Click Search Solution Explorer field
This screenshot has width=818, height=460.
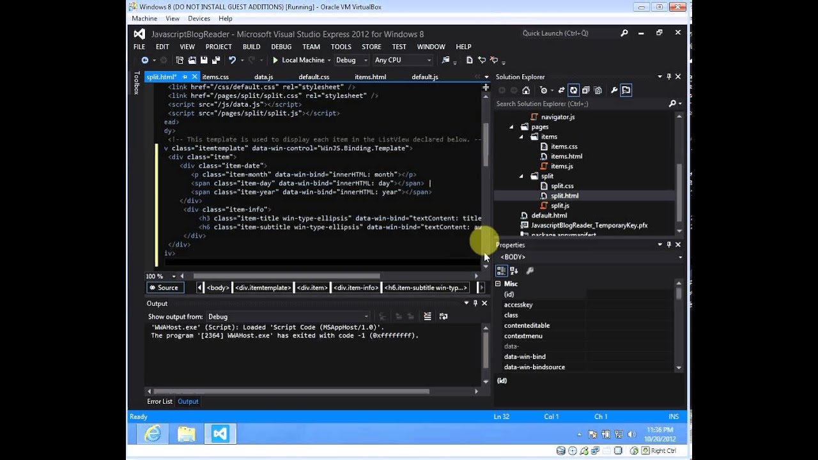[x=580, y=103]
